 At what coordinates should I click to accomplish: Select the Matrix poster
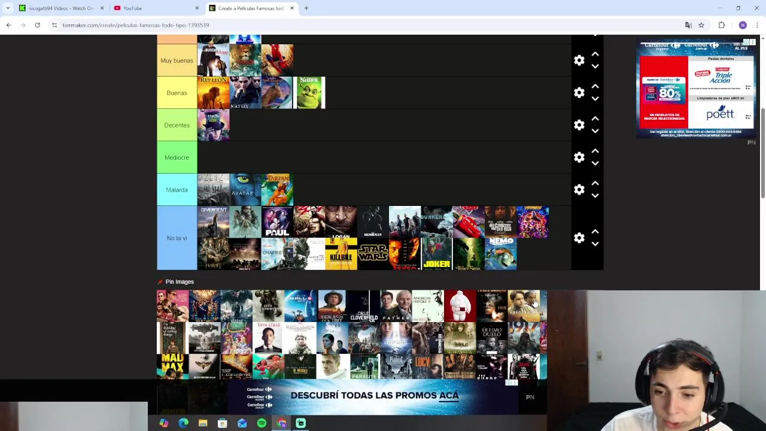coord(245,93)
